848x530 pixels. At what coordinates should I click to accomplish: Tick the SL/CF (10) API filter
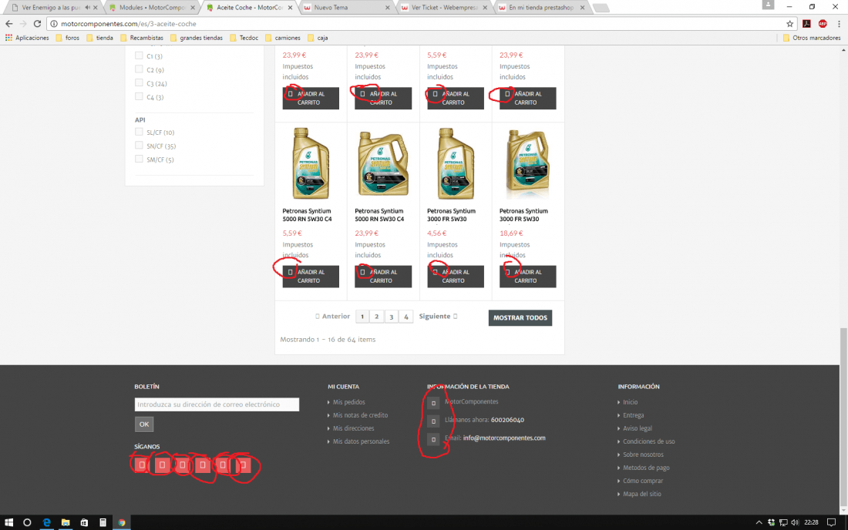pos(139,132)
